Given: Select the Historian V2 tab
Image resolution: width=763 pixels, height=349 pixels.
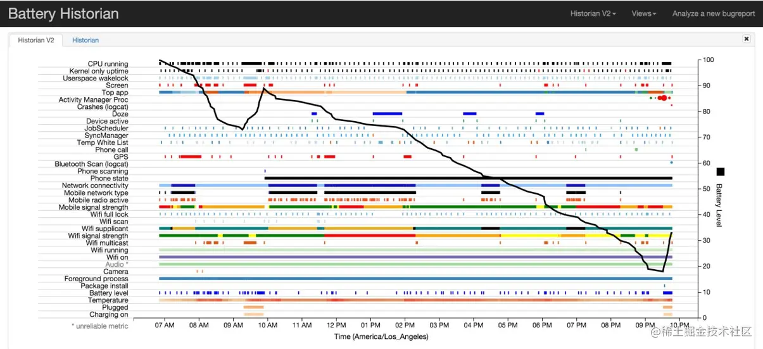Looking at the screenshot, I should pos(36,40).
